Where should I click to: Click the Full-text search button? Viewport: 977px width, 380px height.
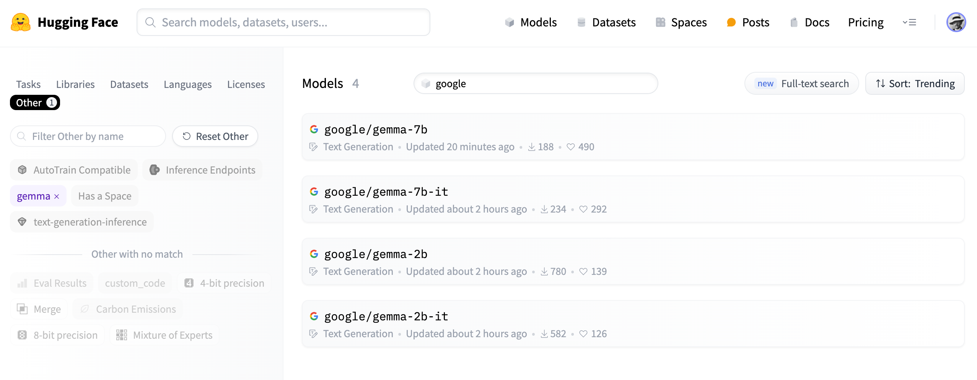(x=801, y=83)
